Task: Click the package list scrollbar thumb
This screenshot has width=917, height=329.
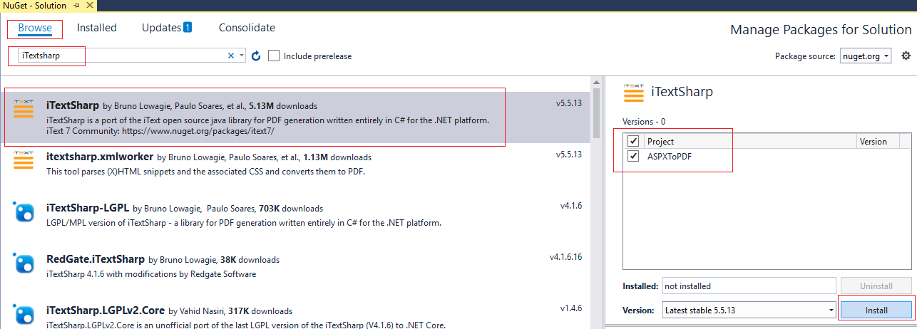Action: (596, 113)
